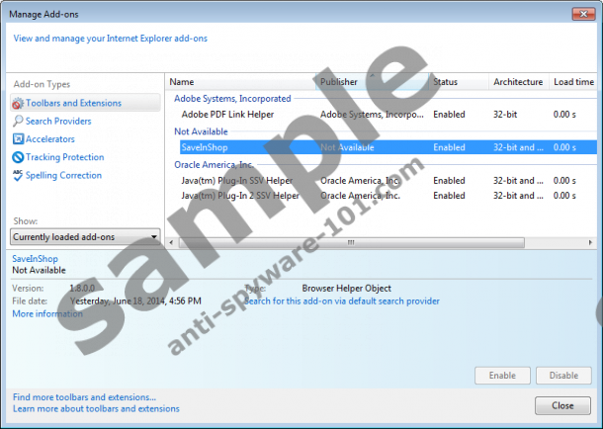Click the Tracking Protection icon
603x429 pixels.
[17, 157]
